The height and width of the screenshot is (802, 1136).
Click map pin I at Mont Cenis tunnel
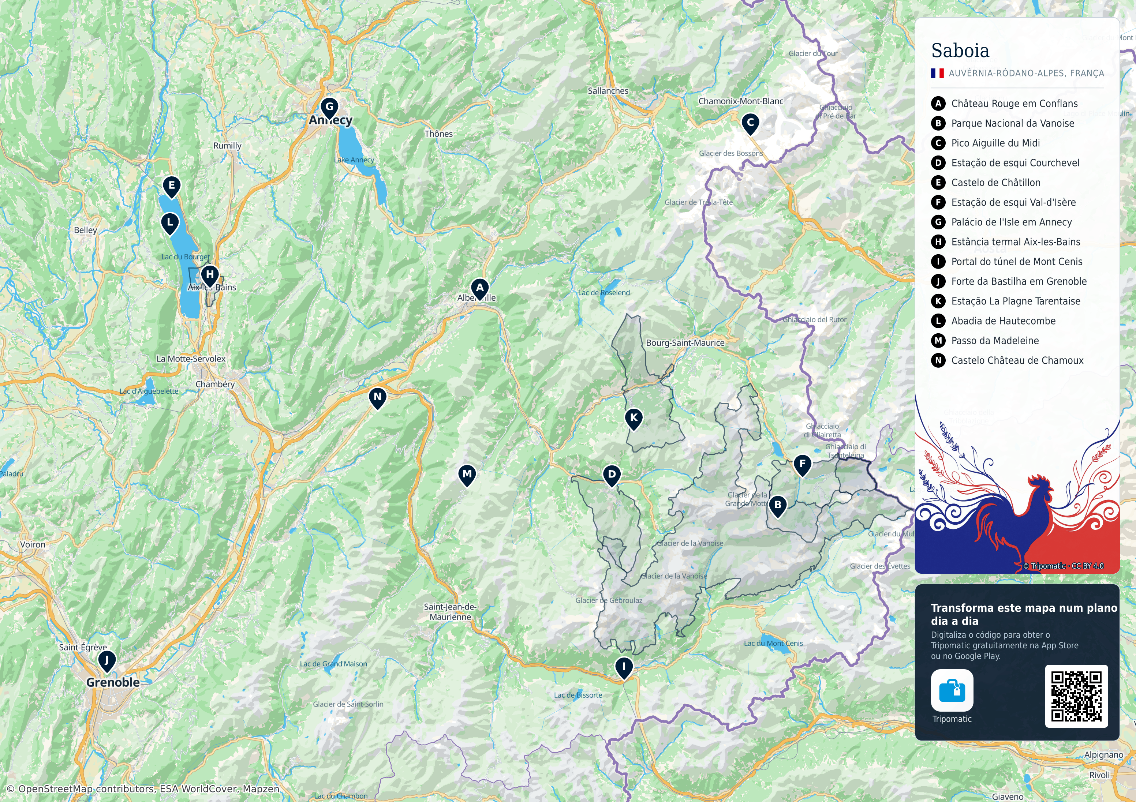point(623,668)
